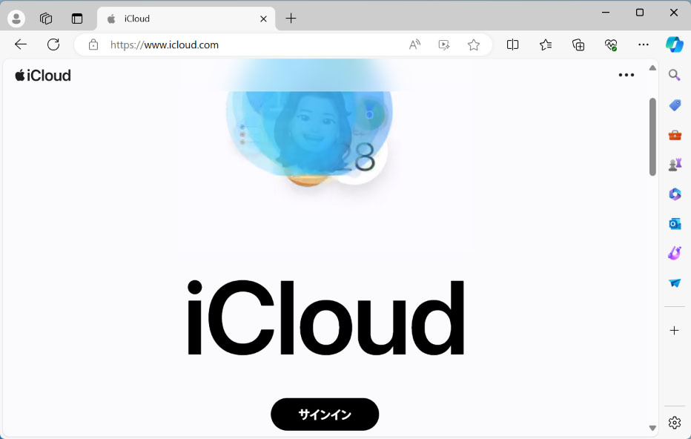The image size is (691, 439).
Task: Open the Favorites list
Action: click(546, 44)
